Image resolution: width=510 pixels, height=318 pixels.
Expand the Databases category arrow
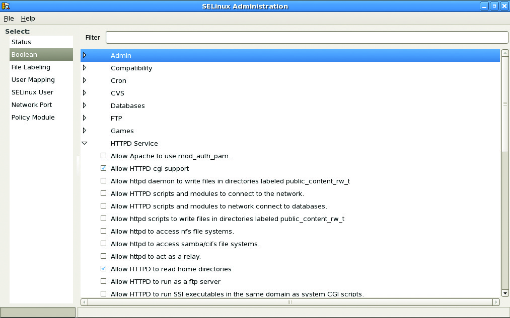85,105
